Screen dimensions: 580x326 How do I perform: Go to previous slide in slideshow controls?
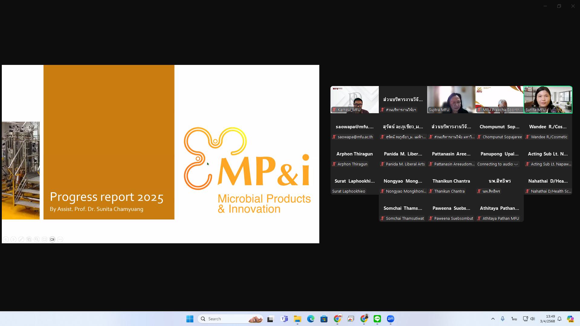[6, 239]
